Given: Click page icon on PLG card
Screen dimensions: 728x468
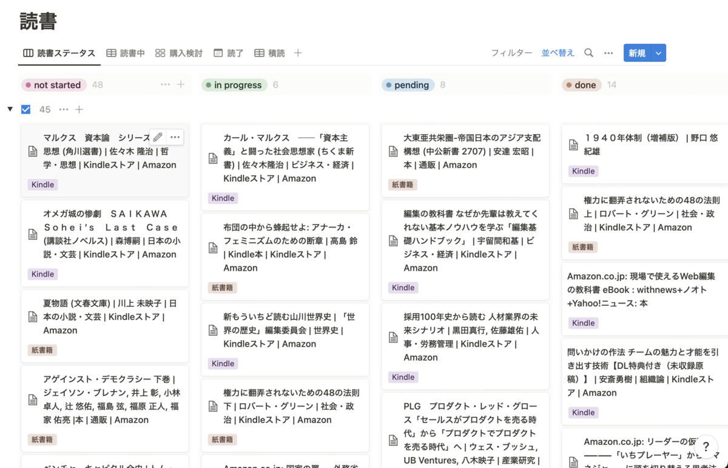Looking at the screenshot, I should coord(393,440).
